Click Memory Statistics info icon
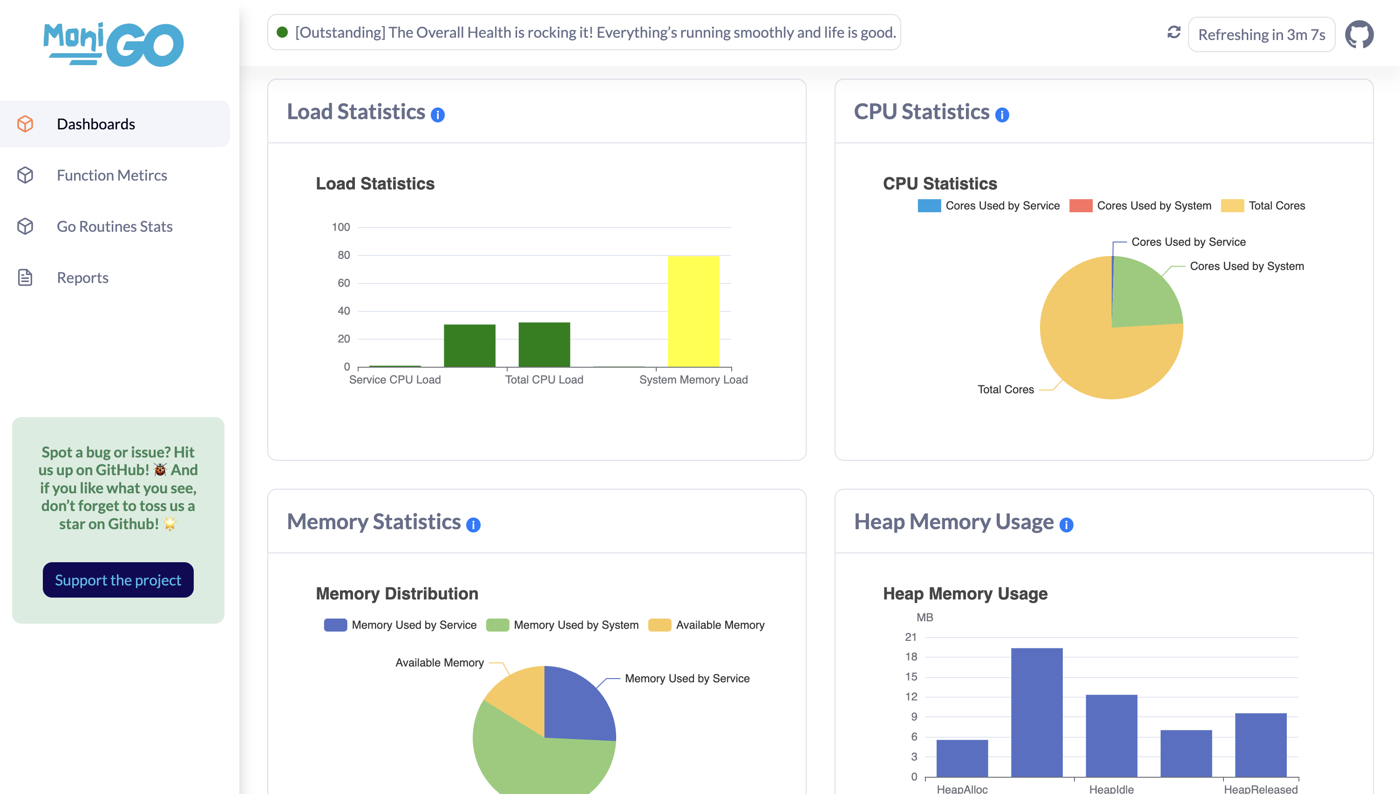 [x=473, y=525]
